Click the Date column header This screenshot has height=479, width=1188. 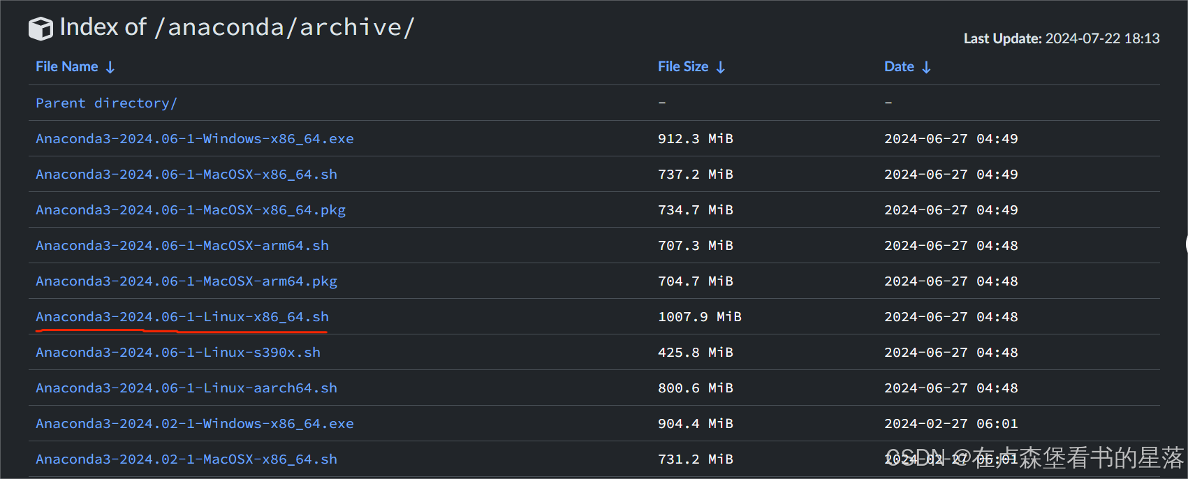(x=899, y=66)
